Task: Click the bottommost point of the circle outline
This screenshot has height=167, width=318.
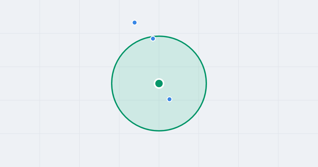Action: pyautogui.click(x=159, y=131)
